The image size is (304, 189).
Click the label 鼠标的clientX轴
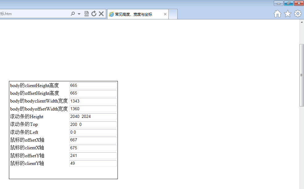(27, 148)
